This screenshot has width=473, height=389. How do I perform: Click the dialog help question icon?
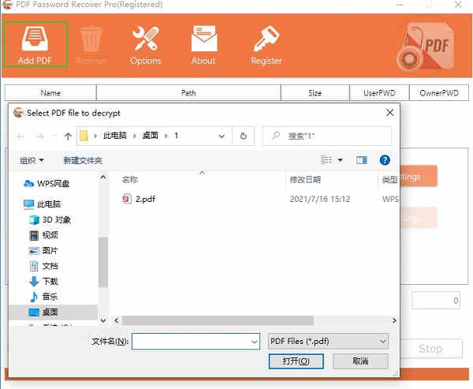[385, 160]
